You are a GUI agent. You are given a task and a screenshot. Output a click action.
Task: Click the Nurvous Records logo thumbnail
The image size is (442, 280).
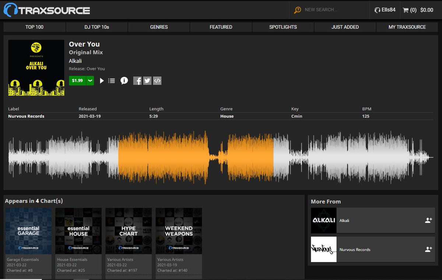[x=324, y=249]
